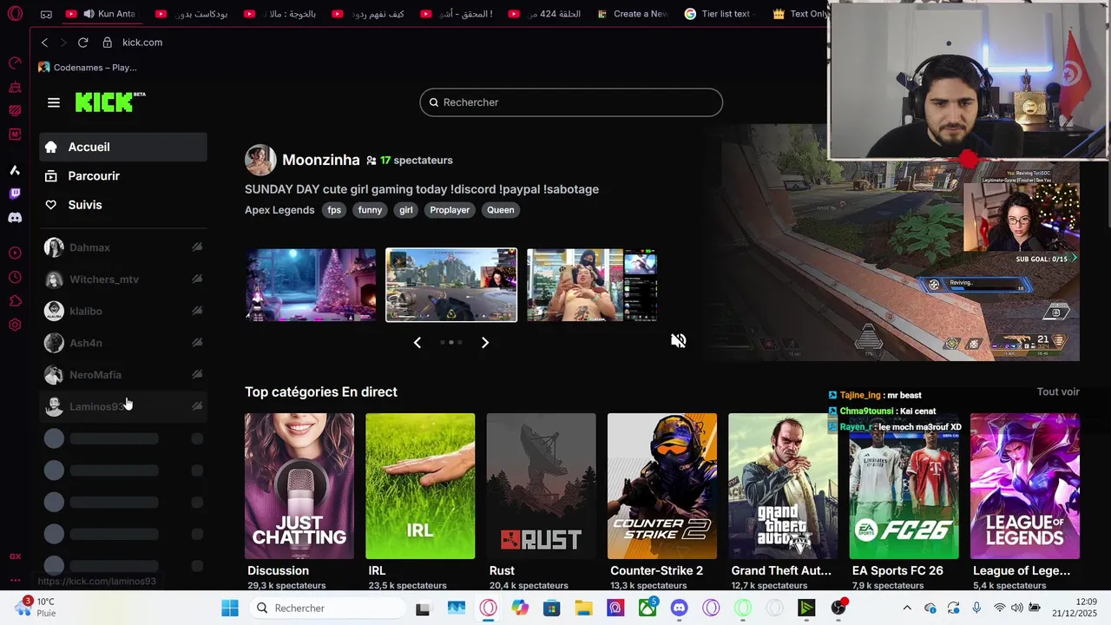
Task: Open OBS Studio from taskbar
Action: pos(838,609)
